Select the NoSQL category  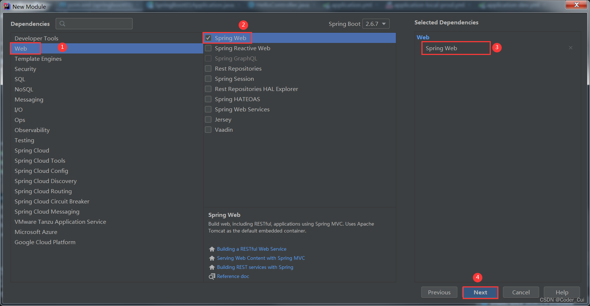tap(107, 89)
